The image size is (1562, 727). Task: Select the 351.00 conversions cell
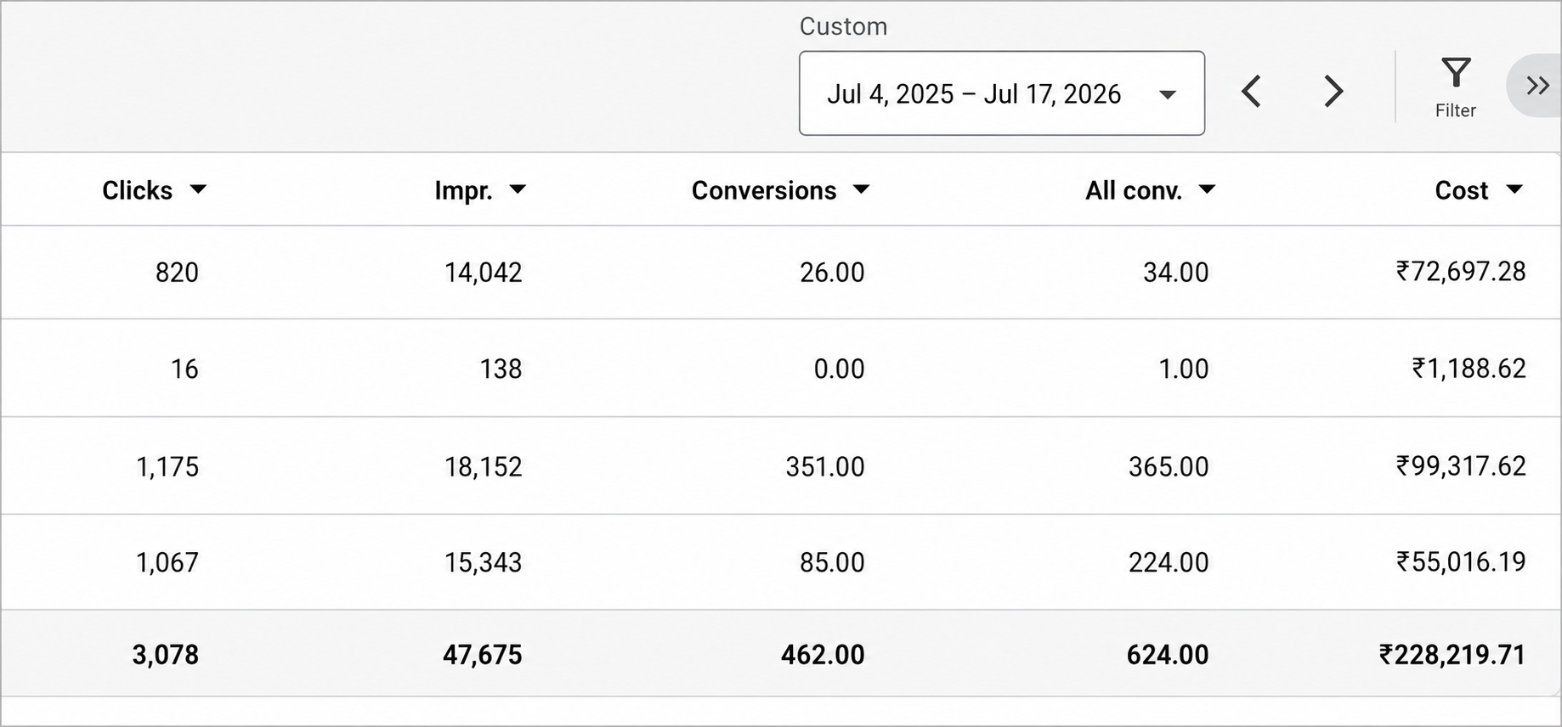[x=825, y=466]
